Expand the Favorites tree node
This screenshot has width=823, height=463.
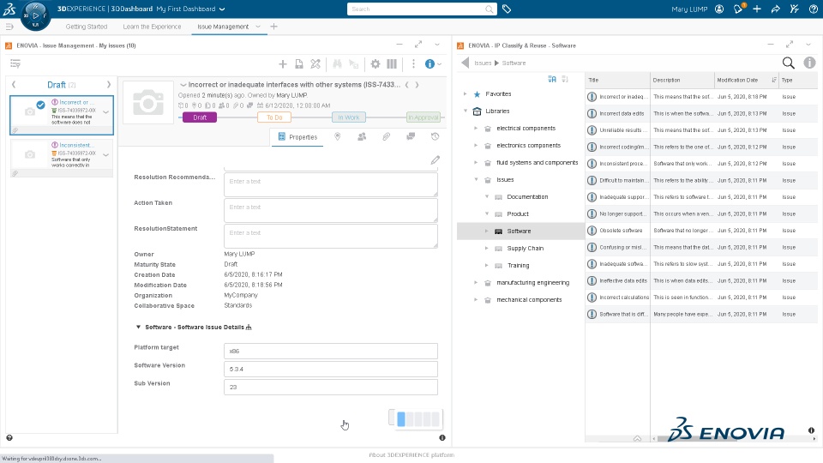[465, 94]
